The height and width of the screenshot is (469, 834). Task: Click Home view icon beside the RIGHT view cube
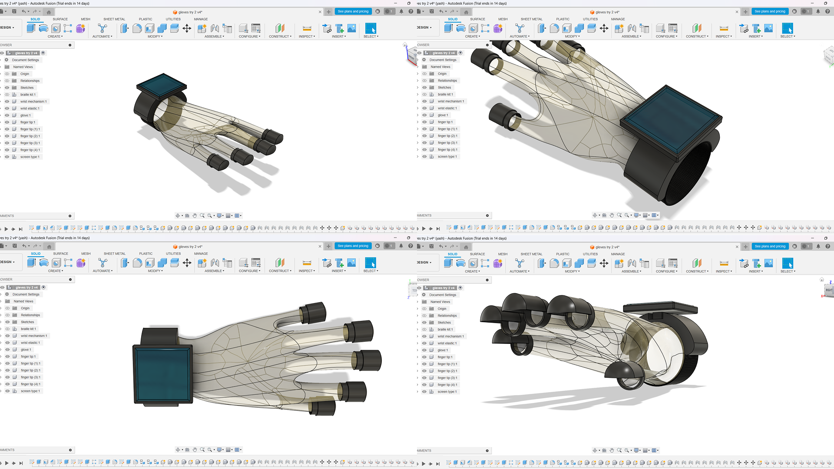(822, 279)
